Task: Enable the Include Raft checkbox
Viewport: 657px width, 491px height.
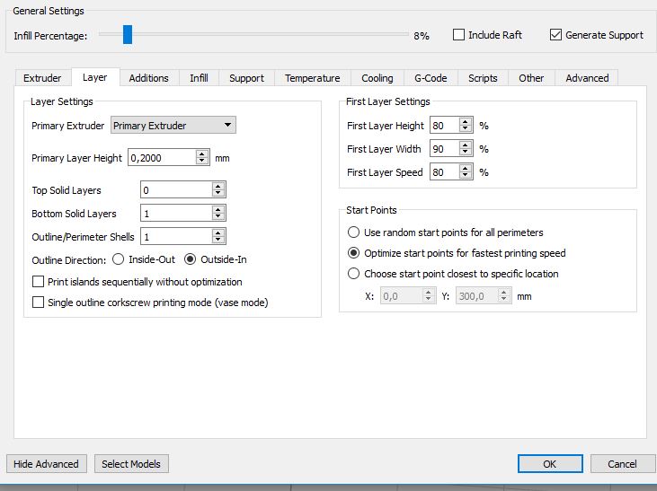Action: [459, 35]
